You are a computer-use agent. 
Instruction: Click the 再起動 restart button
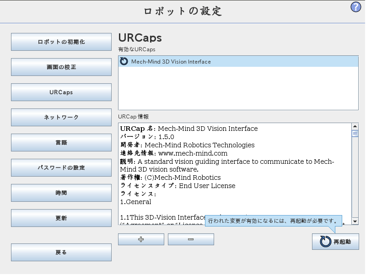[335, 242]
